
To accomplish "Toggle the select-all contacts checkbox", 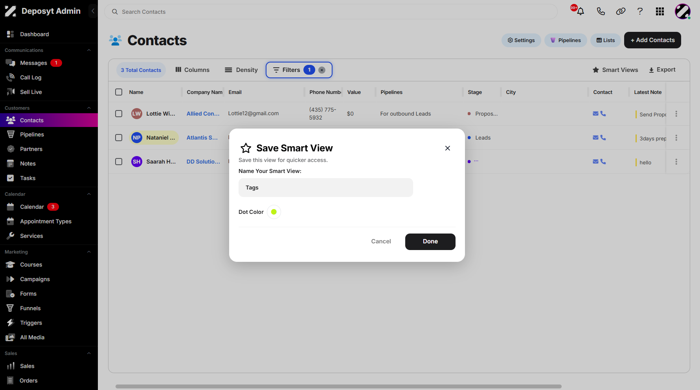I will [x=119, y=92].
